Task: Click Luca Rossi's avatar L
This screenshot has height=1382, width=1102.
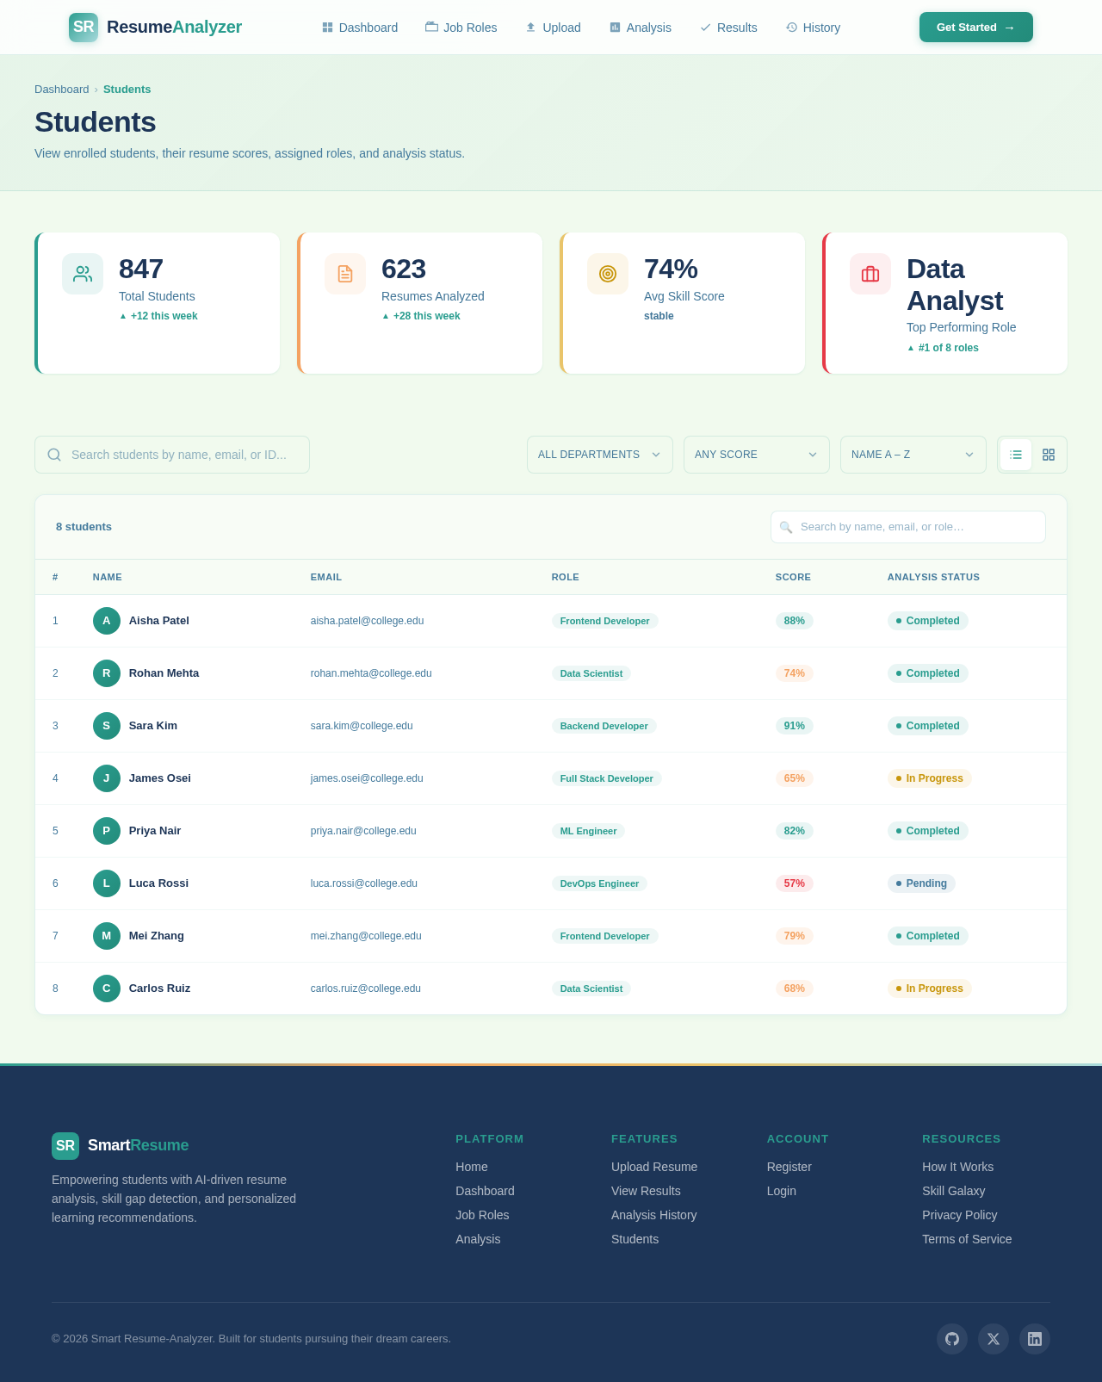Action: pos(107,883)
